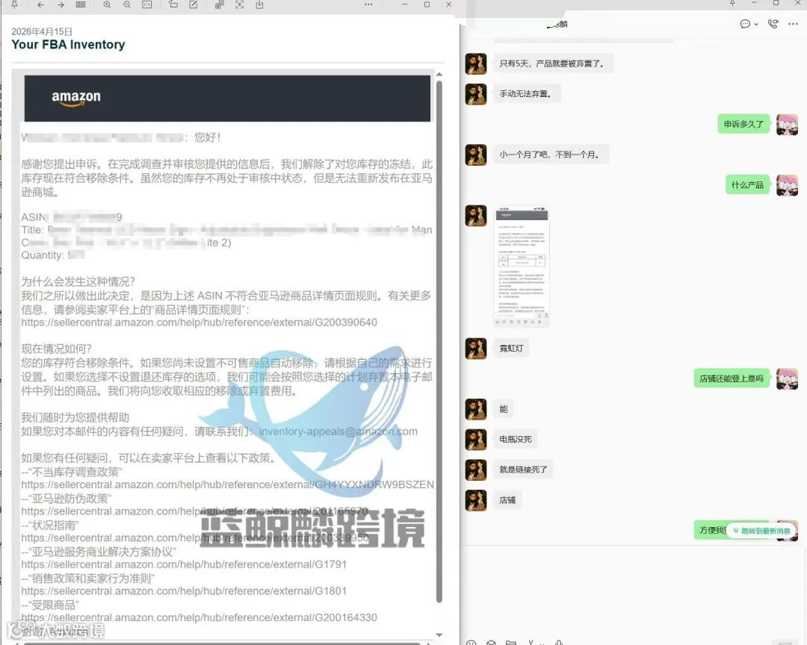Click the date '2026年4月15日'

tap(42, 31)
